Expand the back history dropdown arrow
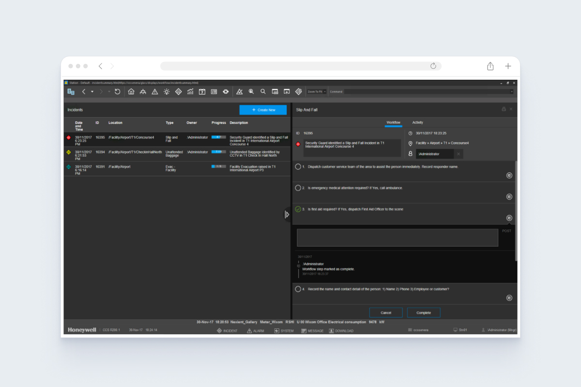 click(92, 91)
